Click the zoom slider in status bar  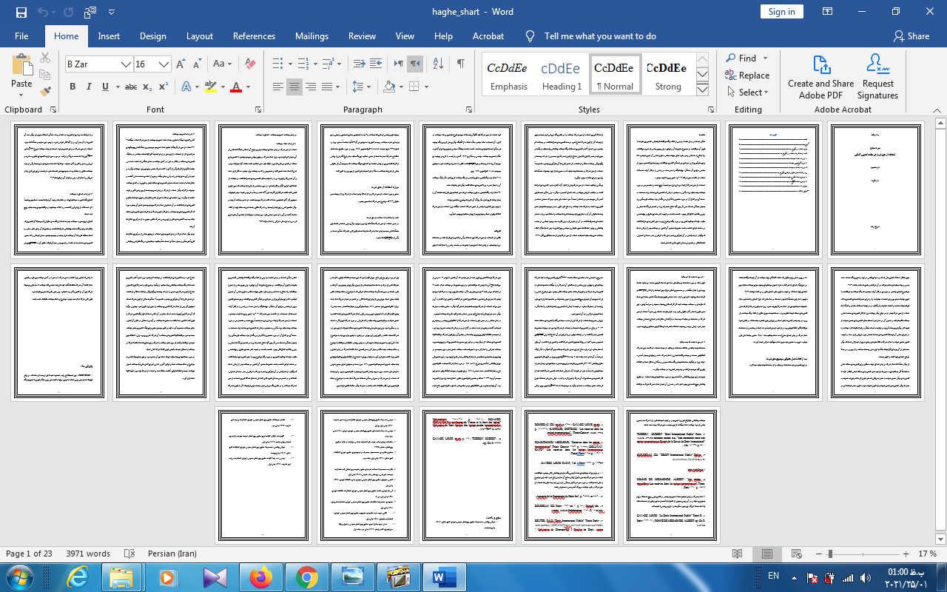pyautogui.click(x=831, y=554)
